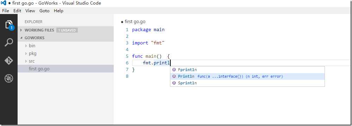Open the Git source control icon
The width and height of the screenshot is (352, 126).
(9, 61)
